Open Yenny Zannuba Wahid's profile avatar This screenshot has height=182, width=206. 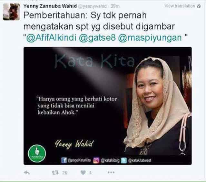[x=11, y=12]
